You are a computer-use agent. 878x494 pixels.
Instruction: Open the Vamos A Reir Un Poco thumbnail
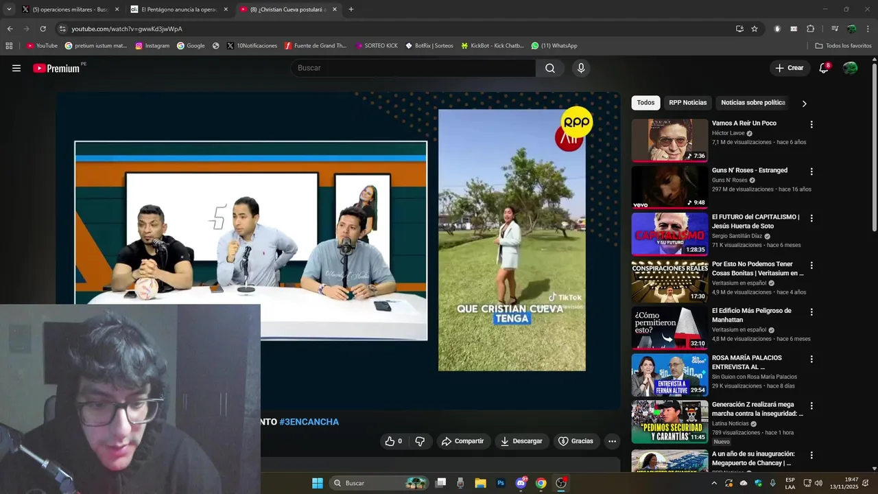tap(669, 140)
